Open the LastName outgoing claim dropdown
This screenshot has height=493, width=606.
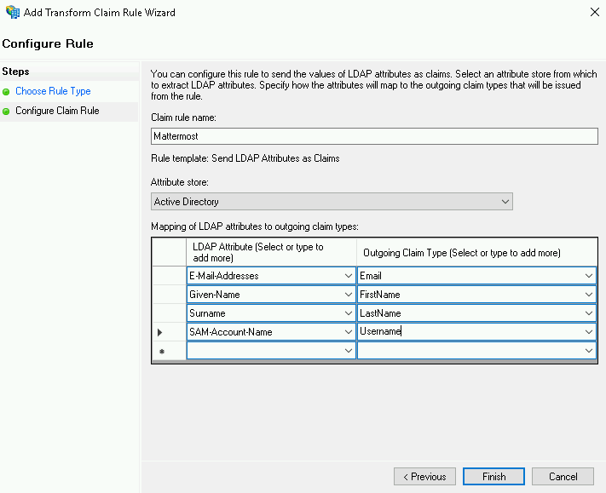589,313
